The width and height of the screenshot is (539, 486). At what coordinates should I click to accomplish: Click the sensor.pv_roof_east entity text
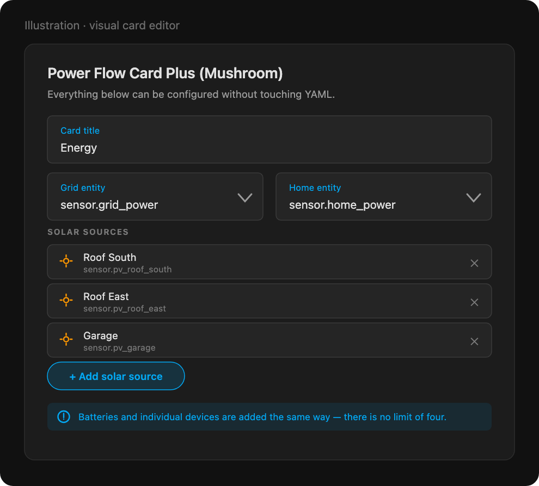(125, 309)
